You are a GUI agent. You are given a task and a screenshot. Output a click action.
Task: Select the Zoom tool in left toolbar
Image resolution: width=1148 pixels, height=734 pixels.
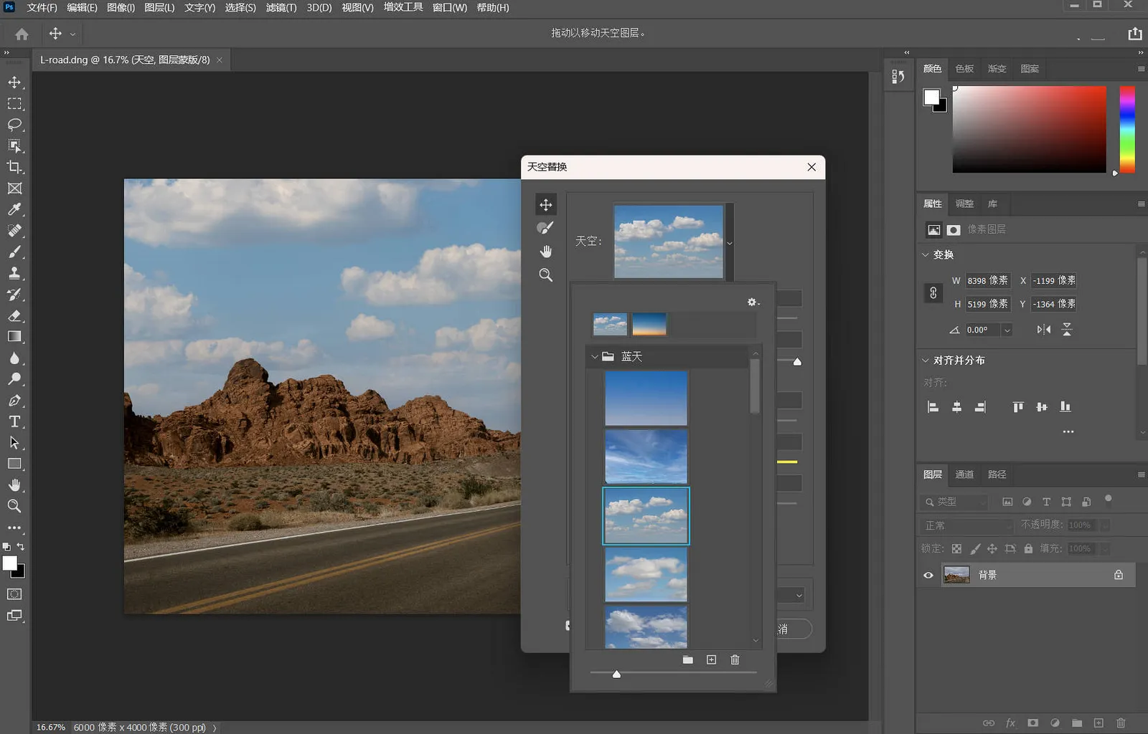(14, 506)
